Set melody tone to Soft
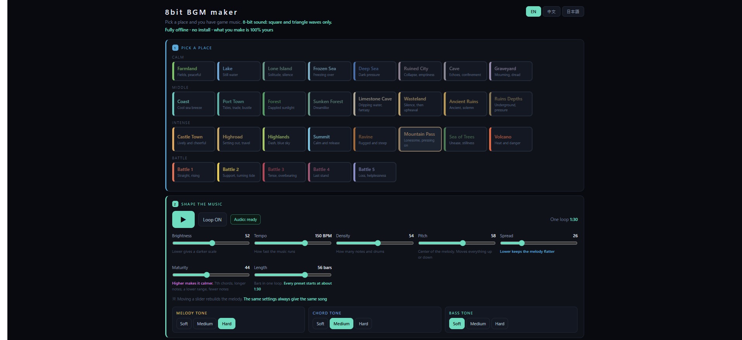Screen dimensions: 742x340 pos(184,324)
